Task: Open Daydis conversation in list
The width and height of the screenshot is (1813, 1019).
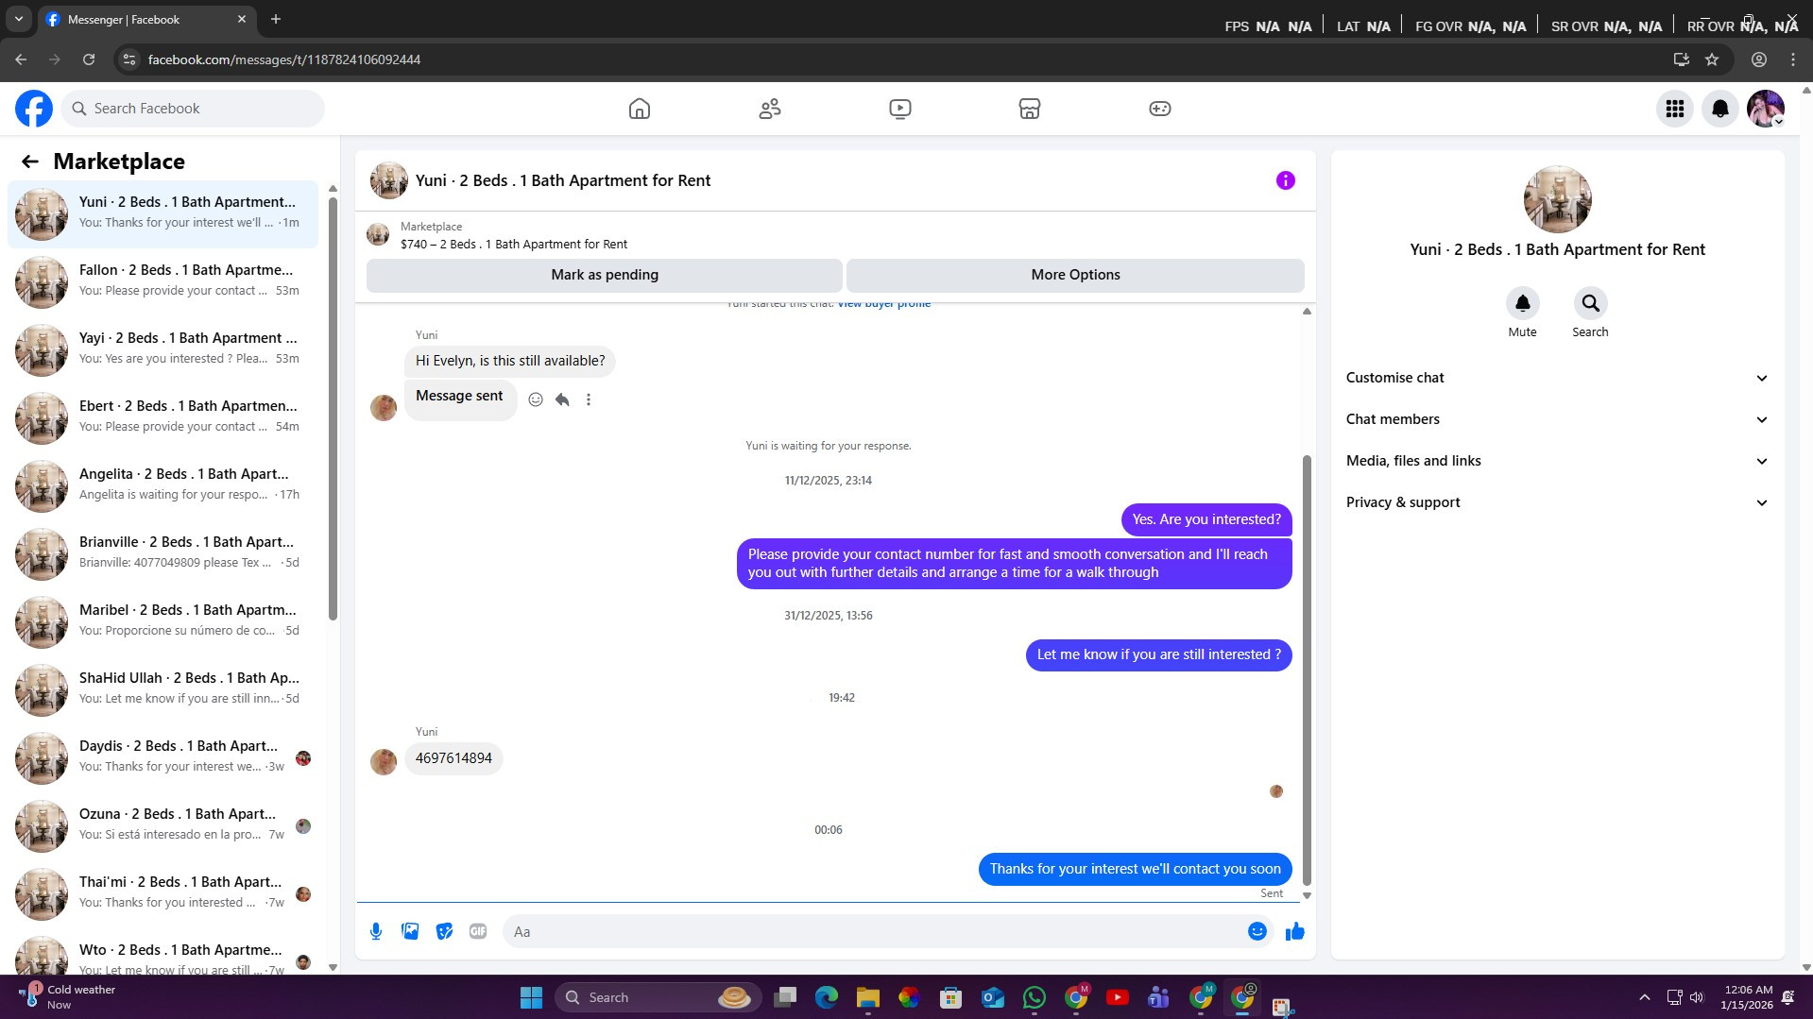Action: [162, 756]
